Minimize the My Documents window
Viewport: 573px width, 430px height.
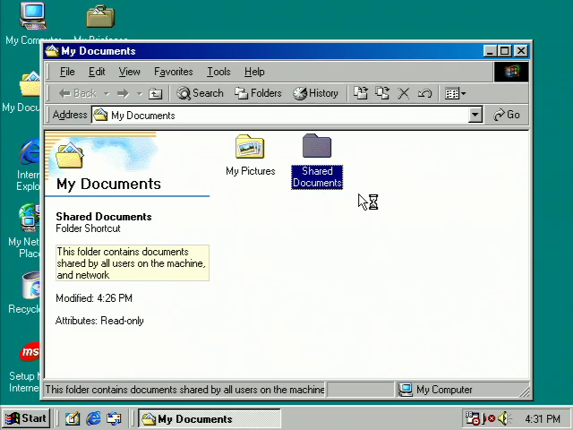click(490, 51)
